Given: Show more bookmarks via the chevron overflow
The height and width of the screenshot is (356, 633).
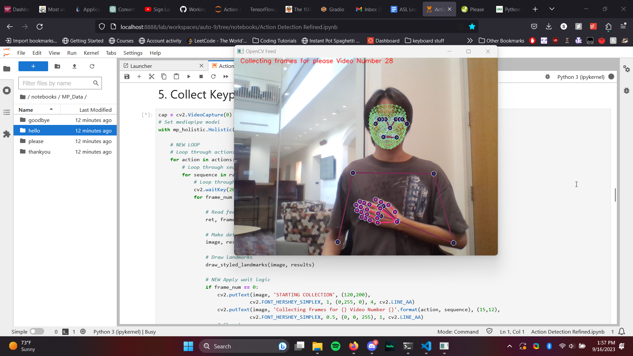Looking at the screenshot, I should 470,41.
